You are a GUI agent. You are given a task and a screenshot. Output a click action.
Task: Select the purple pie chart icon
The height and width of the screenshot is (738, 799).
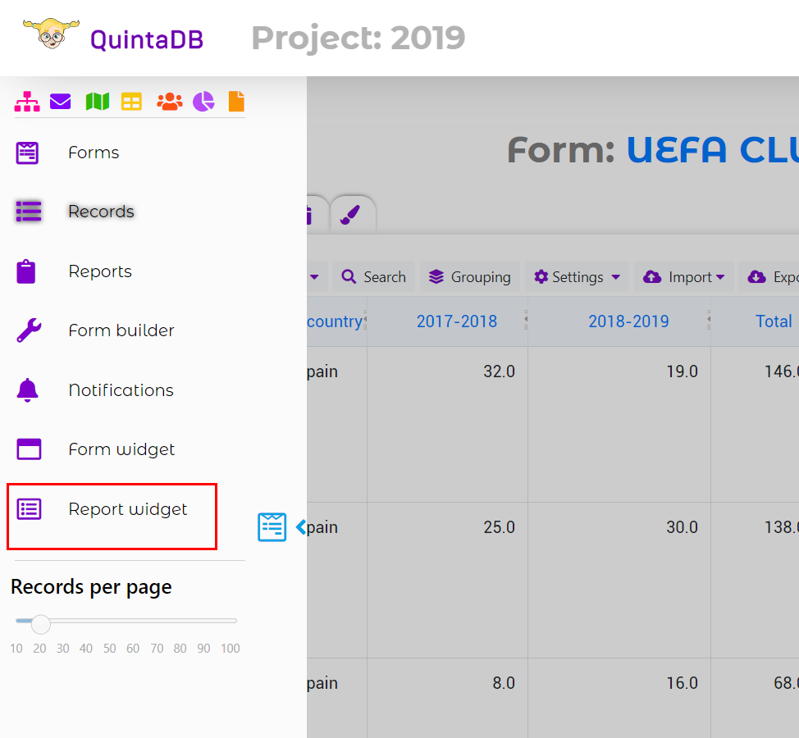click(203, 102)
